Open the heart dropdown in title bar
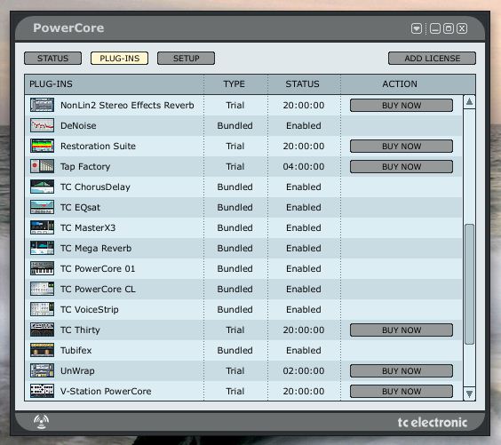The image size is (501, 445). (417, 28)
